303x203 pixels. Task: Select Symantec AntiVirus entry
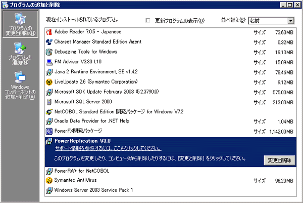coord(171,180)
